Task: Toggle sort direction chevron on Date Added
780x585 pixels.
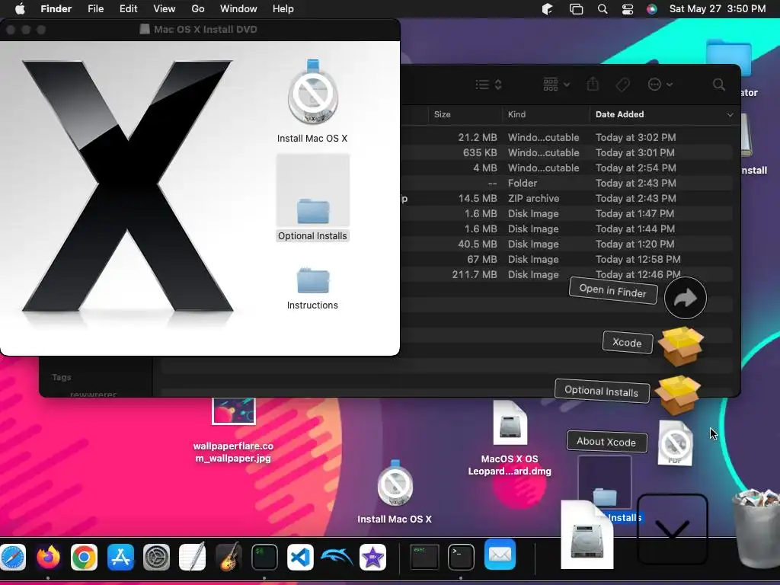Action: (x=730, y=115)
